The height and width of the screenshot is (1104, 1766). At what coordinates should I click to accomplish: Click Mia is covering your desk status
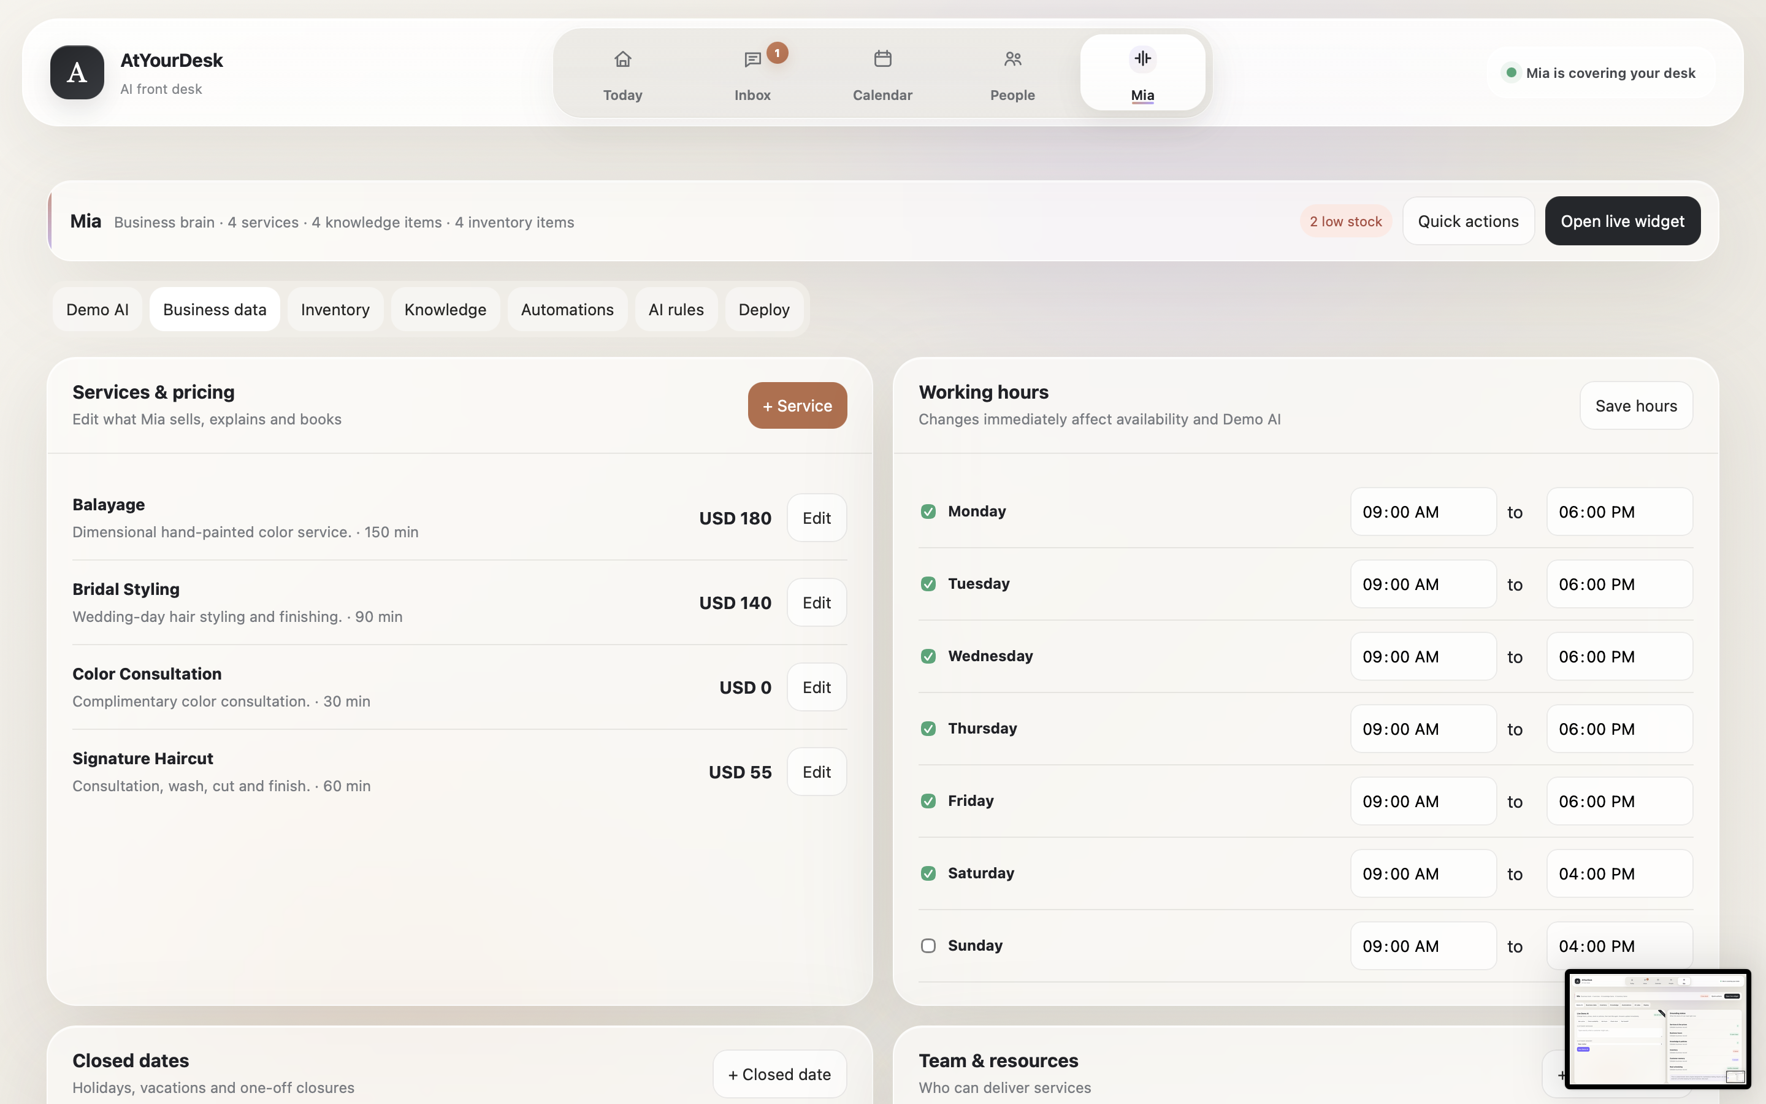pos(1600,72)
